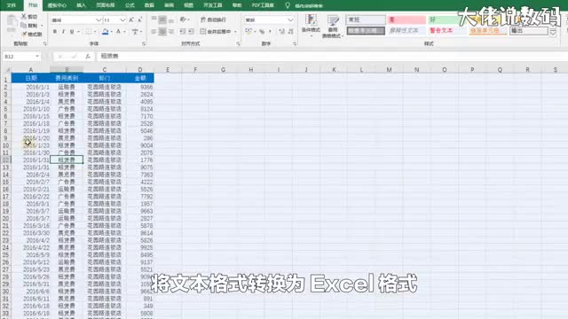Click Wrap Text (自动换行) button

213,19
